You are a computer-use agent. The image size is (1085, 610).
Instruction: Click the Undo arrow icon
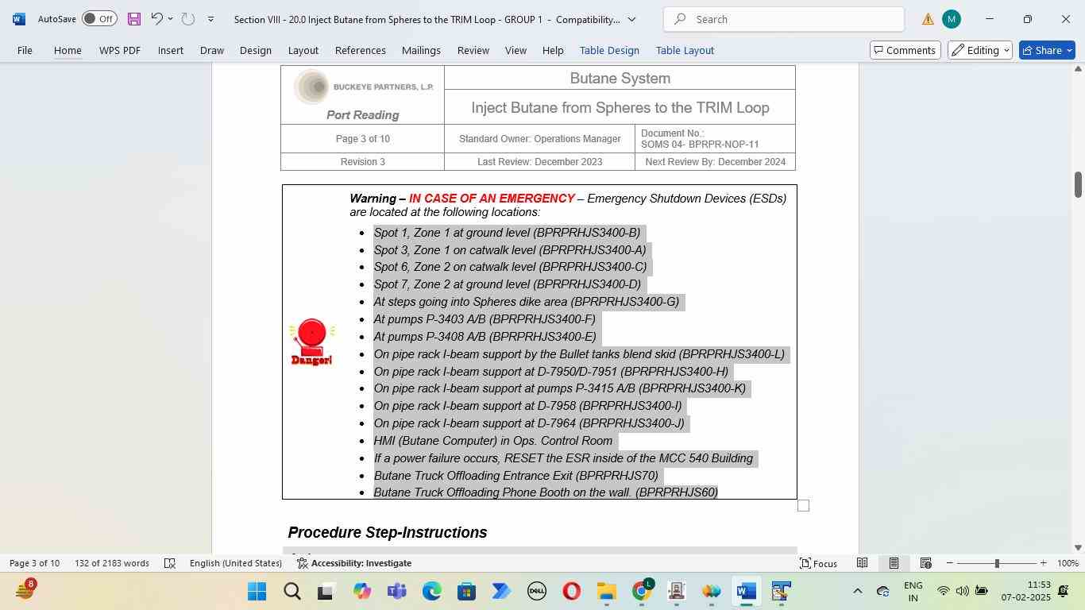[156, 19]
